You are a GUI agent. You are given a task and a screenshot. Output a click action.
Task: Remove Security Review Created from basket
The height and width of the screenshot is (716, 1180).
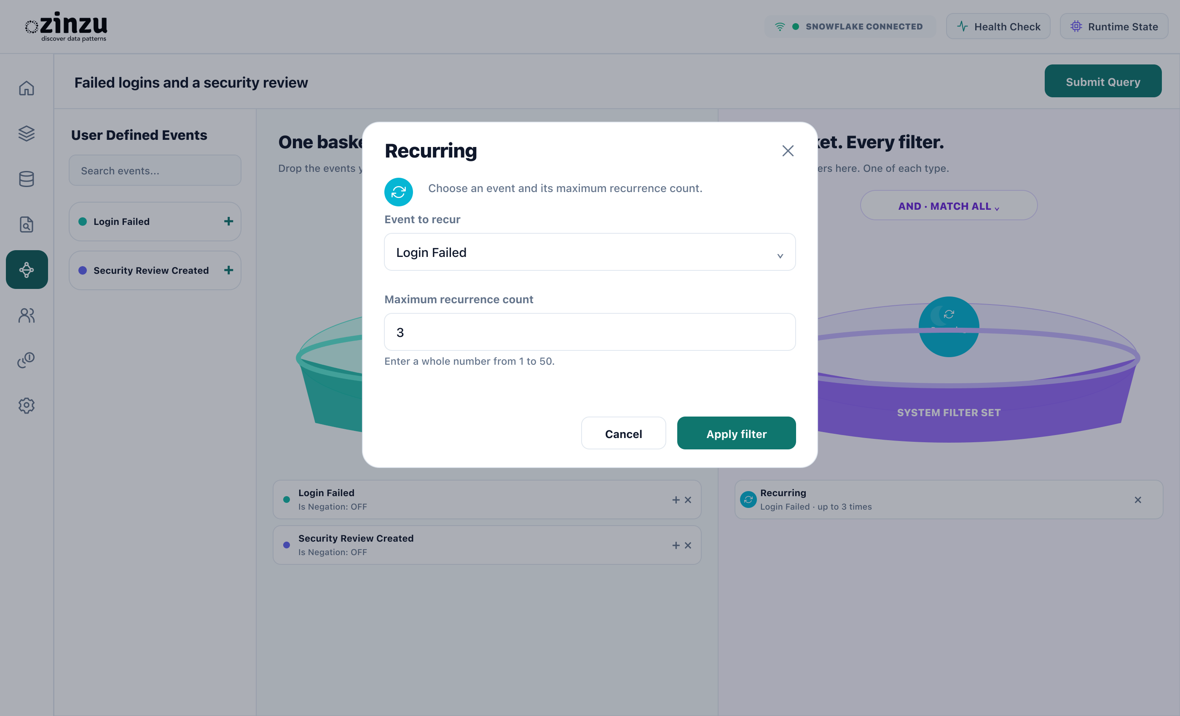688,545
